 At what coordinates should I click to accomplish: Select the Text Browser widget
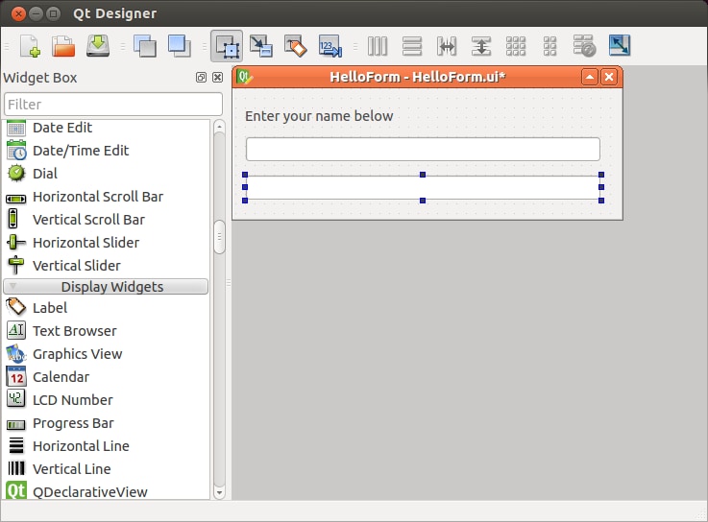(106, 331)
